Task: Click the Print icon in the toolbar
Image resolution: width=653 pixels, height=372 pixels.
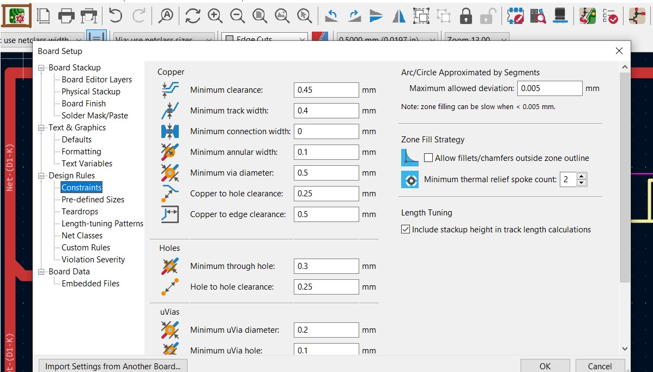Action: point(66,16)
